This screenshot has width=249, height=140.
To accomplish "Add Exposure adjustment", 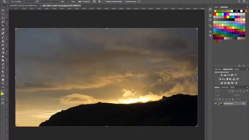I will [232, 75].
